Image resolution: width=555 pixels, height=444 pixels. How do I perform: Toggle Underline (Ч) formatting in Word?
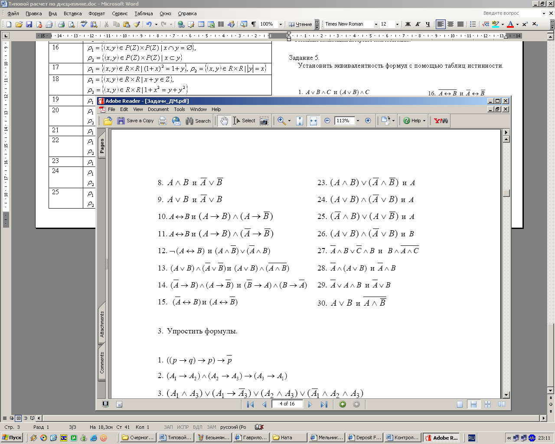(428, 24)
